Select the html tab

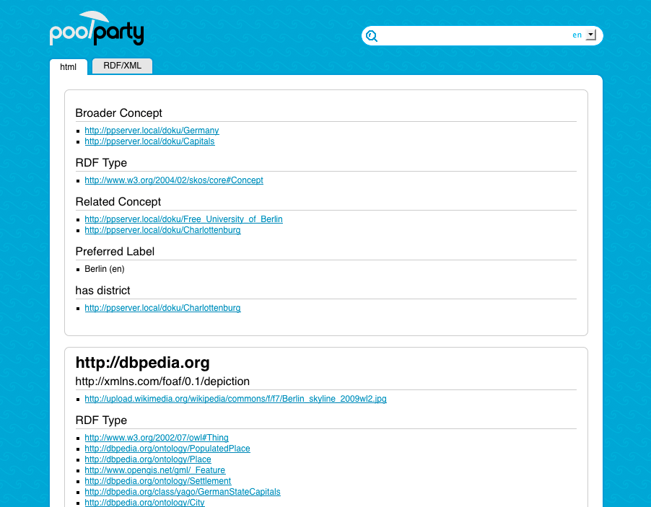[68, 67]
